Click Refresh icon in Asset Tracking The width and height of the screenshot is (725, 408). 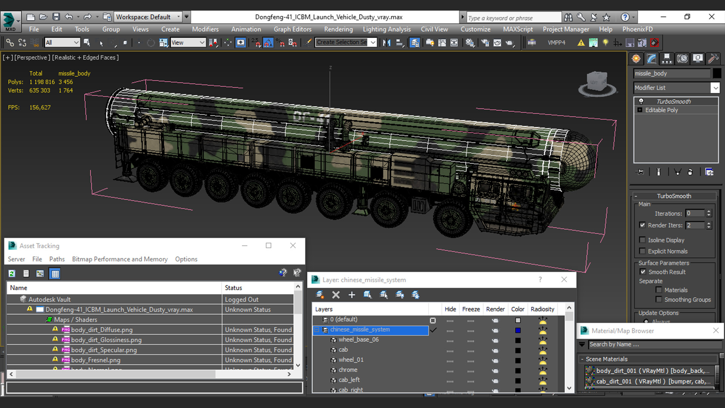pyautogui.click(x=12, y=274)
